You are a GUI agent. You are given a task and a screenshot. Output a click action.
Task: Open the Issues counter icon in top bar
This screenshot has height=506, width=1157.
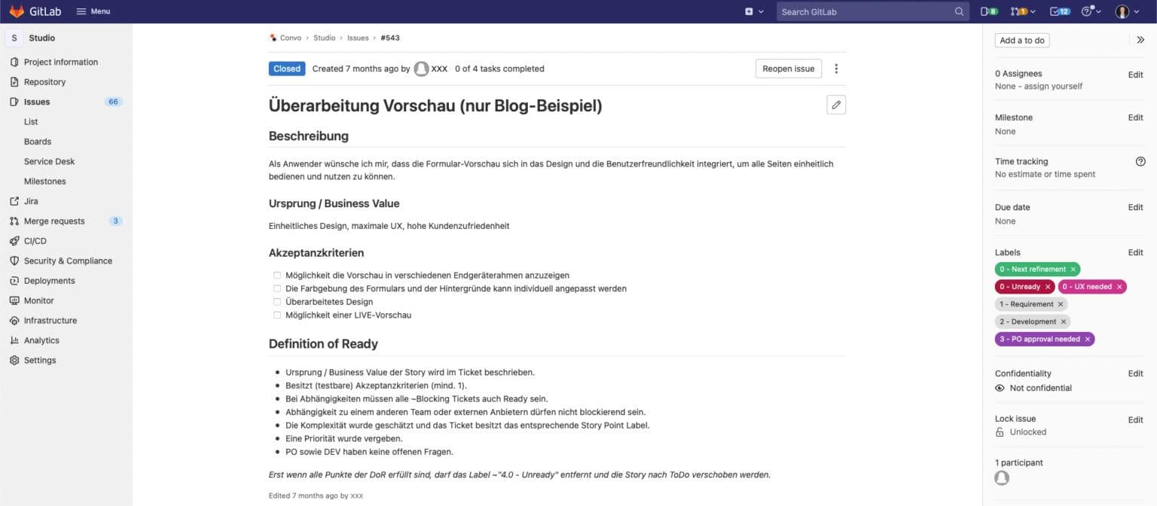pos(989,11)
